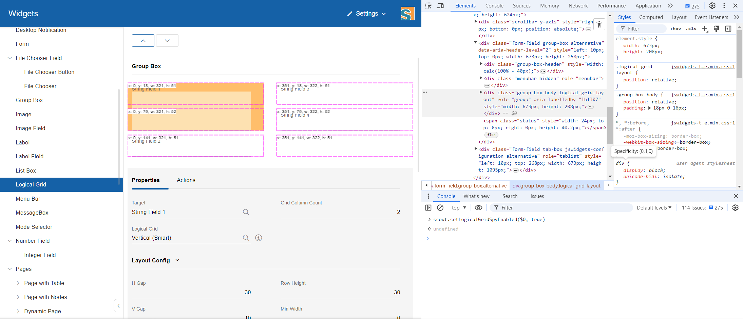This screenshot has height=319, width=743.
Task: Toggle the .cls element classes button
Action: coord(691,29)
